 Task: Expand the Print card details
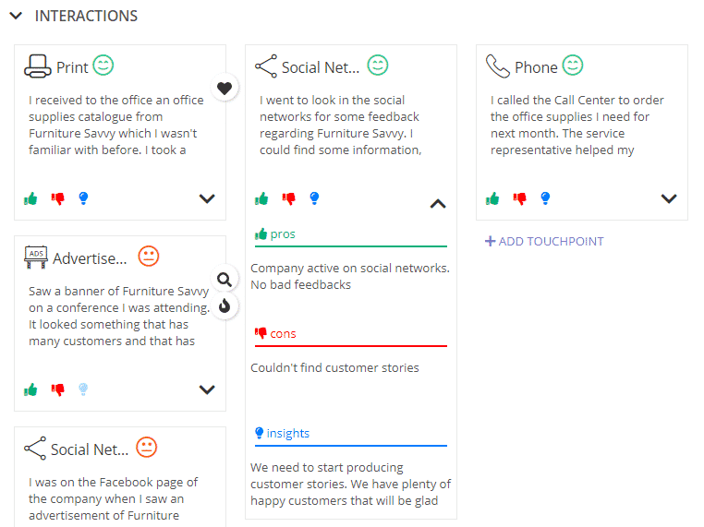(x=207, y=198)
